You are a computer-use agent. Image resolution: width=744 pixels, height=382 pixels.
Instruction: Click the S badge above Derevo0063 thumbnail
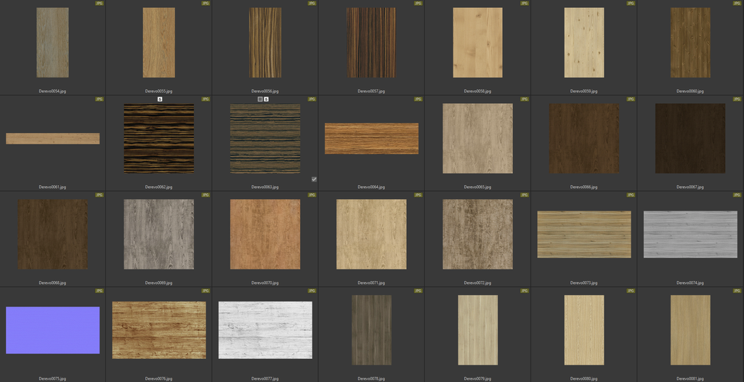267,99
